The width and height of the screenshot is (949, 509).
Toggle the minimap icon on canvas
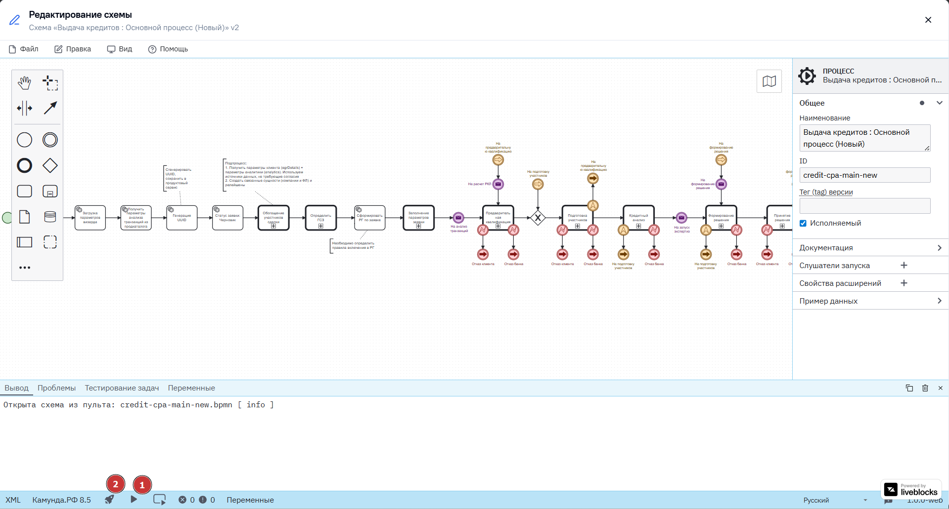769,81
